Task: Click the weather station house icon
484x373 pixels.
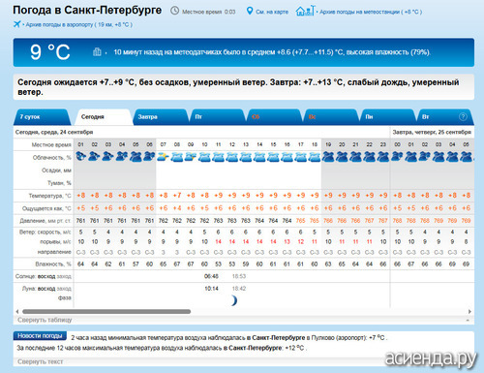Action: click(305, 11)
